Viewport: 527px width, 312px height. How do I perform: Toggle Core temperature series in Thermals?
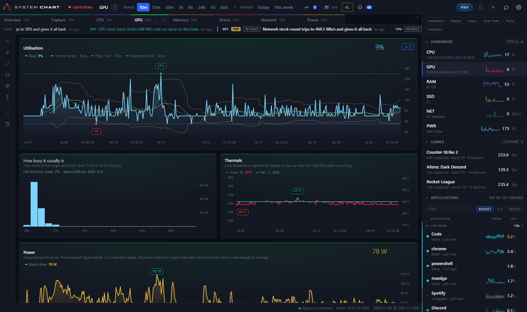click(239, 172)
